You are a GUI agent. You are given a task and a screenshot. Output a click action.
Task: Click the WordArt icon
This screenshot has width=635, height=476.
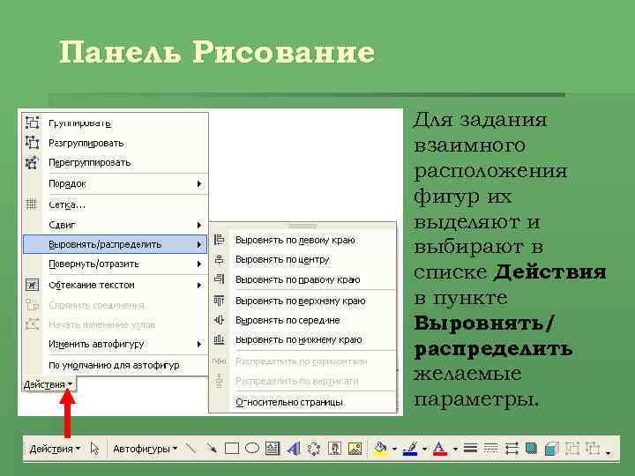(293, 449)
